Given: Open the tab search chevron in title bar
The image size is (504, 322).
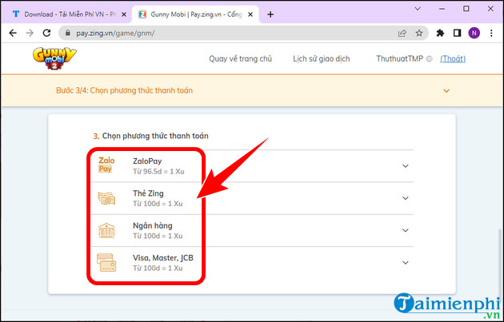Looking at the screenshot, I should (x=418, y=9).
